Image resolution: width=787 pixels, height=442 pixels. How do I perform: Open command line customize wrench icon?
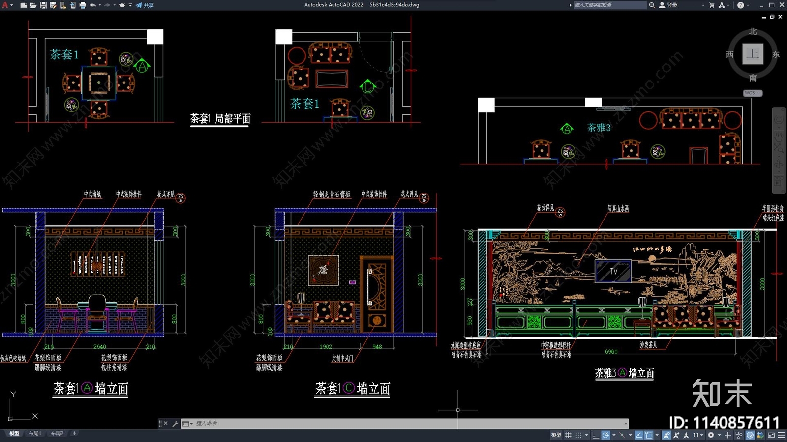(175, 423)
